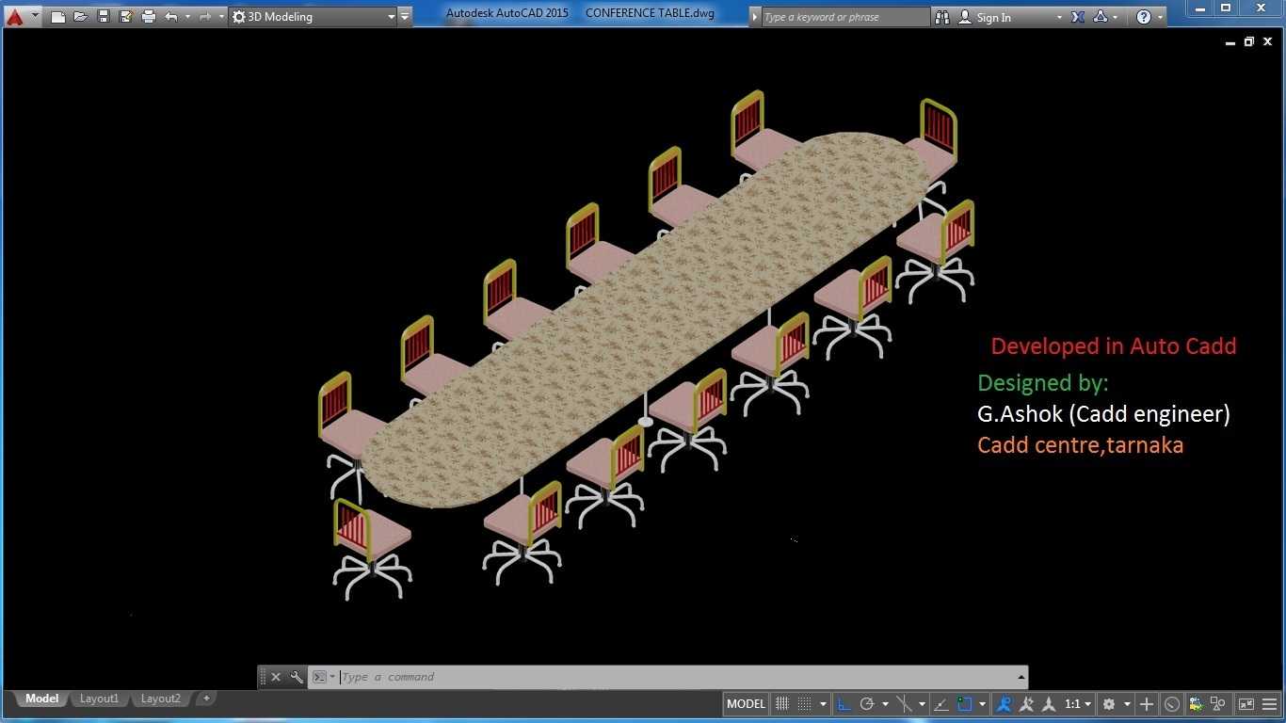The image size is (1286, 723).
Task: Click the Redo arrow
Action: pos(204,17)
